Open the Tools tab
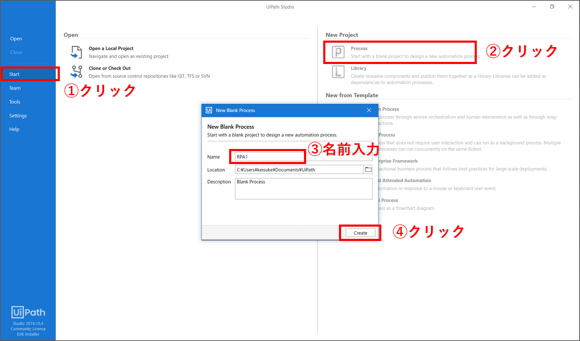This screenshot has width=580, height=341. [x=15, y=102]
